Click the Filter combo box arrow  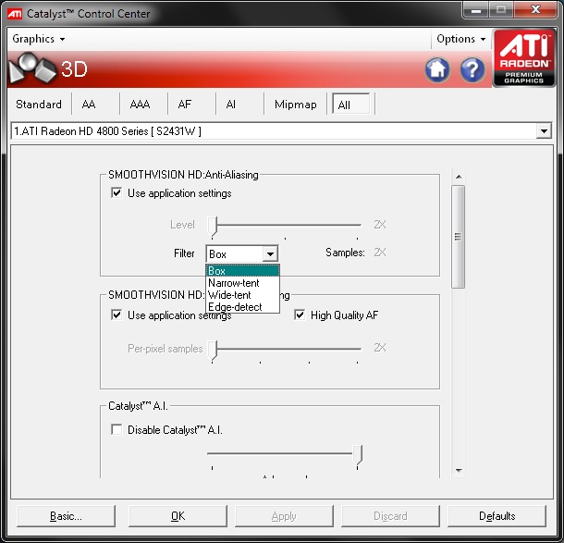270,254
